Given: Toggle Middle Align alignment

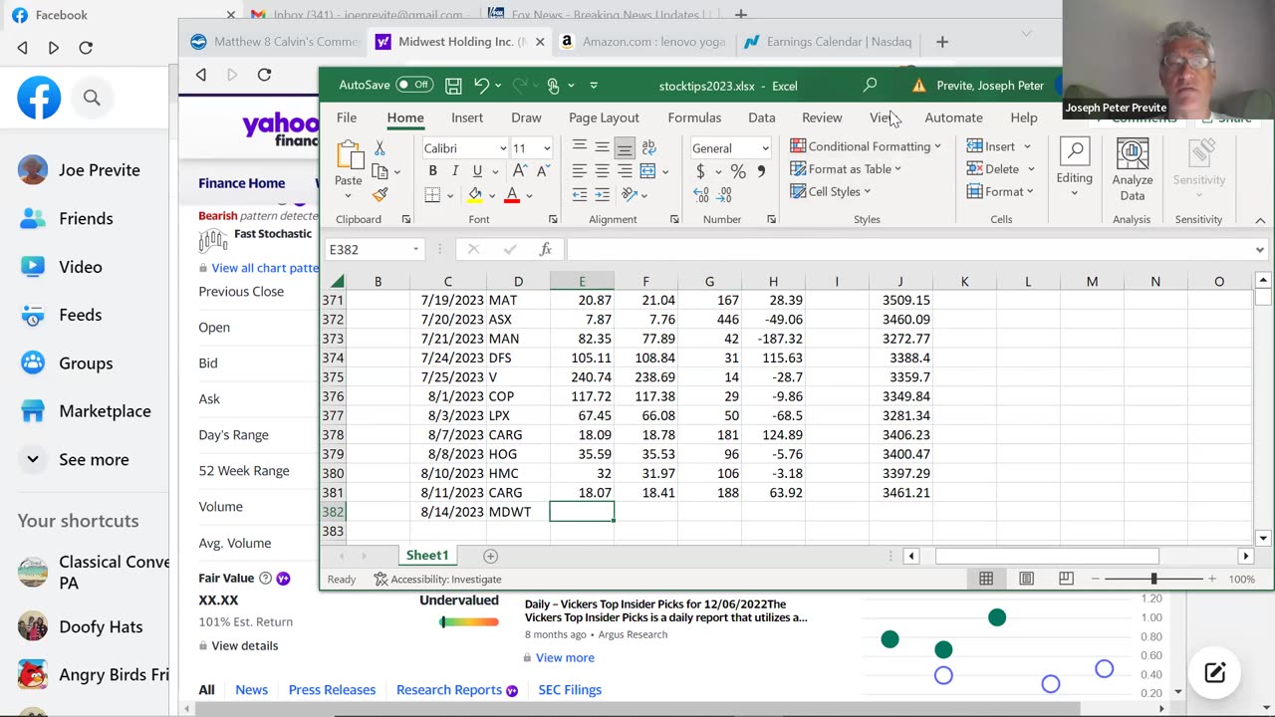Looking at the screenshot, I should click(x=603, y=147).
